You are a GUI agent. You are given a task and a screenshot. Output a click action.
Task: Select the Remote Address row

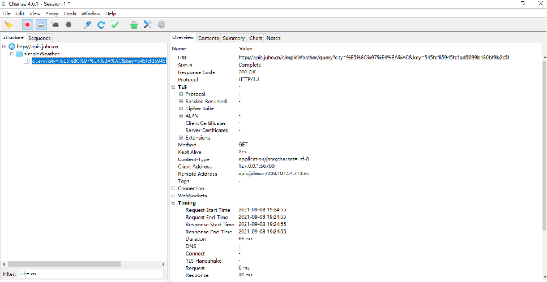(x=356, y=173)
